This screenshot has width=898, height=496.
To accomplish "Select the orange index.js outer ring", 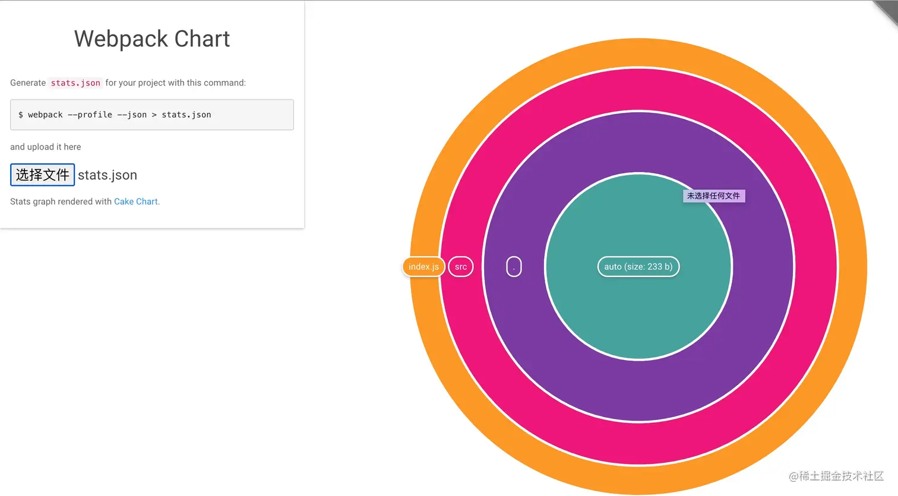I will (638, 52).
